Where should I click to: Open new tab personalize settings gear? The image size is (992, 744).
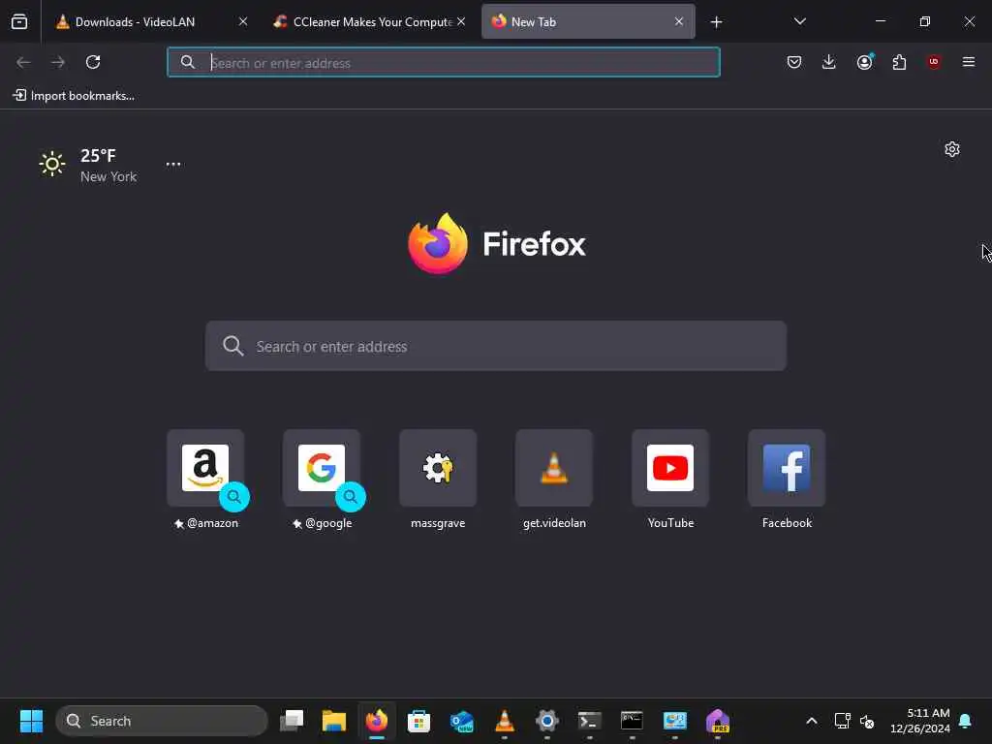point(952,149)
